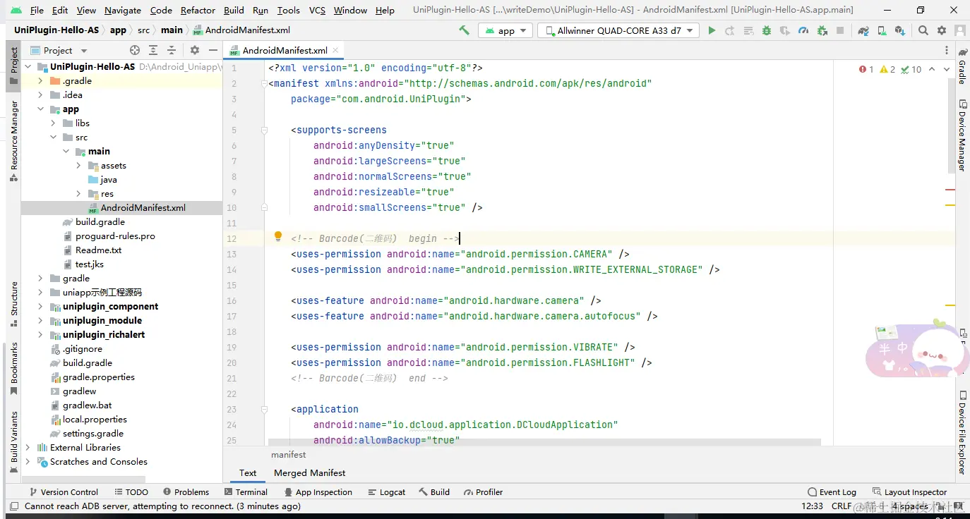Open the app run configuration dropdown
The height and width of the screenshot is (519, 970).
point(506,30)
